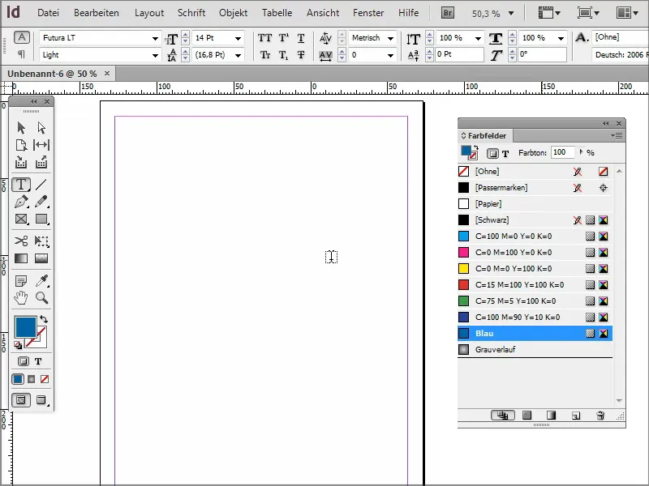Screen dimensions: 649x486
Task: Toggle formatting affects text in Farbfelder panel
Action: coord(505,153)
